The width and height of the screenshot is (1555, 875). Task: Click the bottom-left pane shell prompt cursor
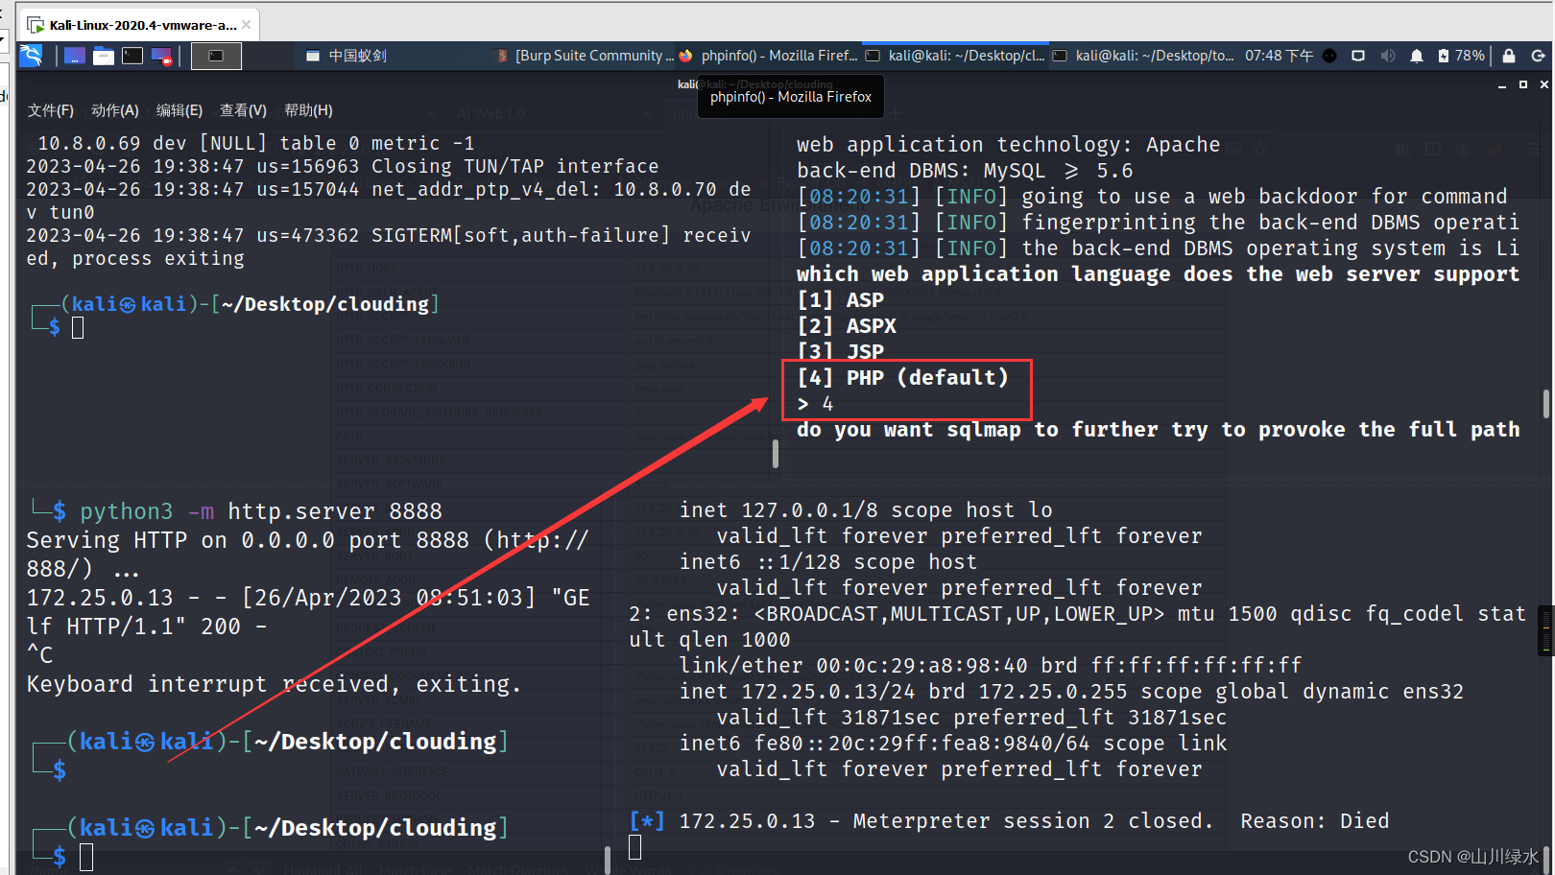[86, 857]
